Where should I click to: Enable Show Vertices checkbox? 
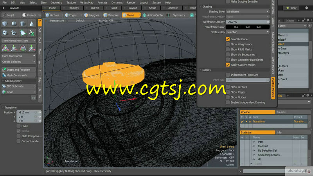tap(228, 87)
